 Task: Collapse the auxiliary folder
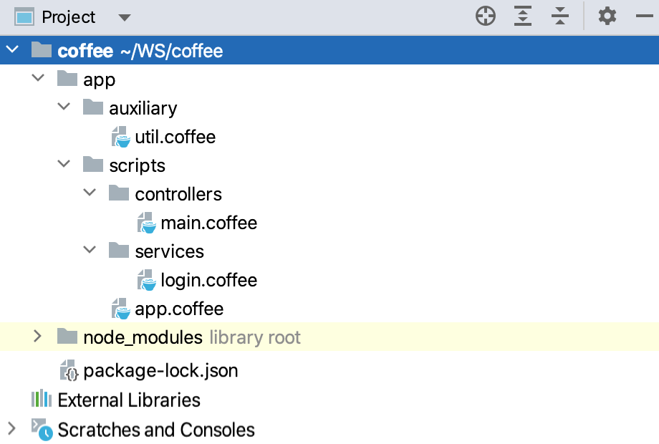[x=63, y=107]
